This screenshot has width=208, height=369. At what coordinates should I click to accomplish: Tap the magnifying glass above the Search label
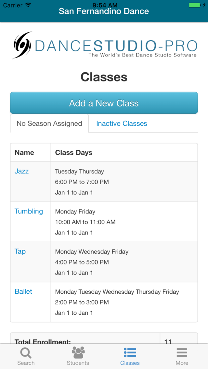click(26, 353)
